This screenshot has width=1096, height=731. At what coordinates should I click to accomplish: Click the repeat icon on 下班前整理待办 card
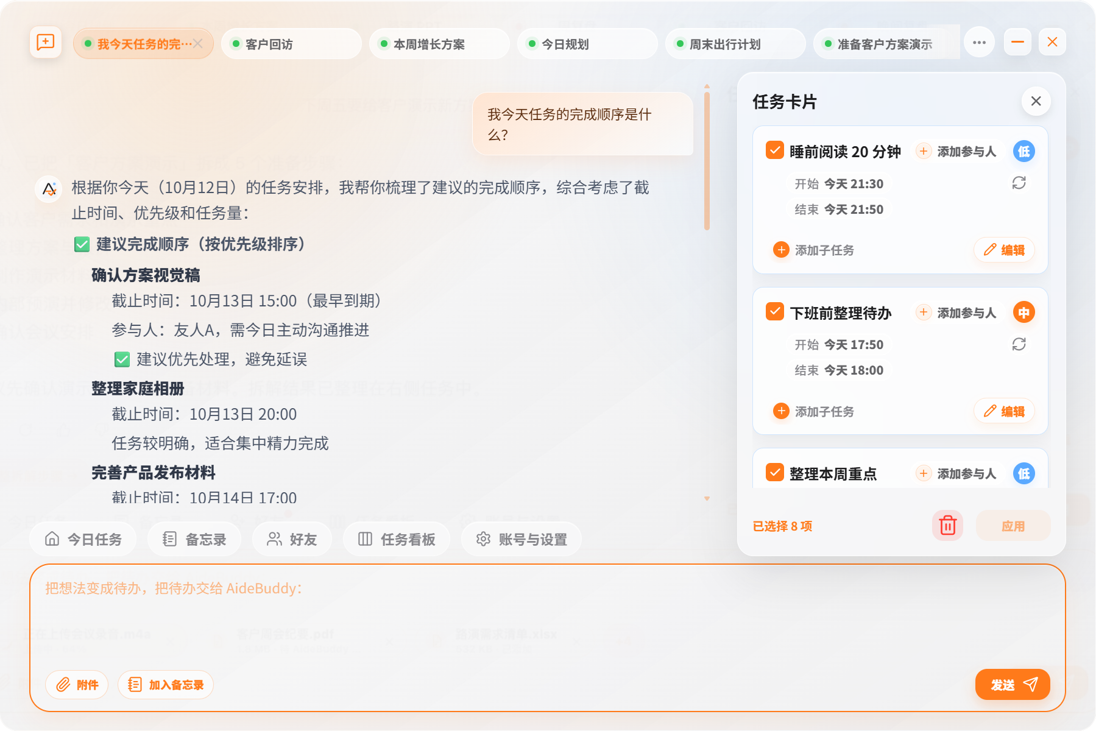coord(1019,344)
